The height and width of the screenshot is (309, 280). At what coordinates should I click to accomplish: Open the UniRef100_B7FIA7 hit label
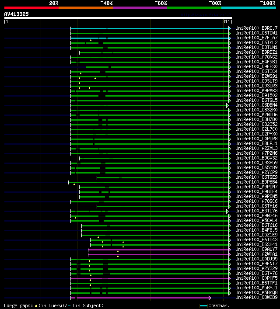(x=256, y=38)
